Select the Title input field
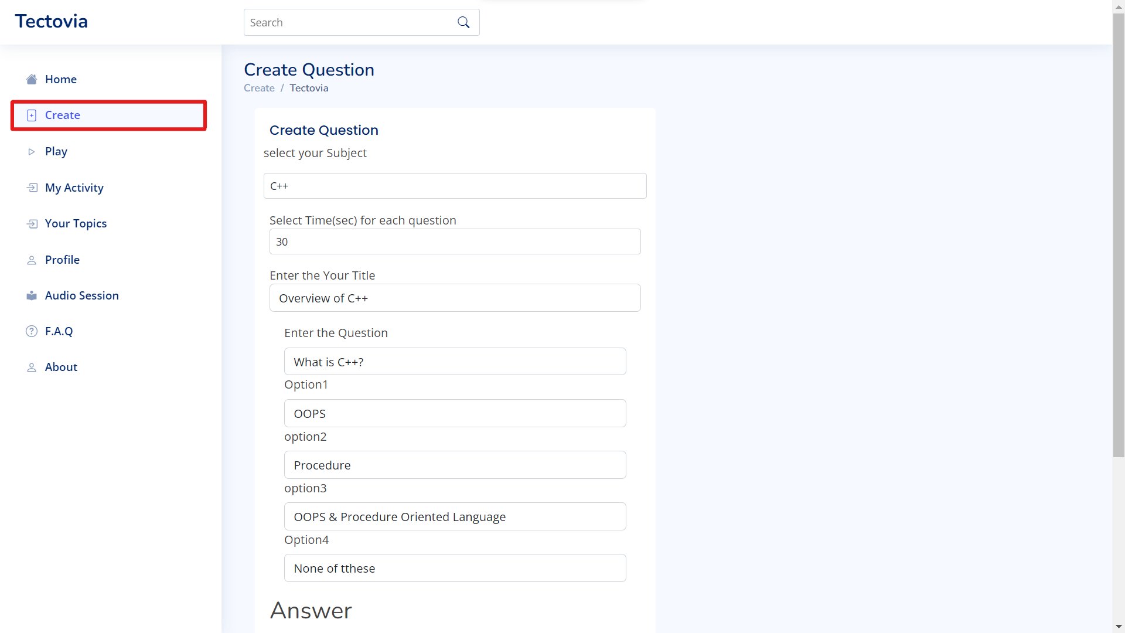The width and height of the screenshot is (1125, 633). pos(454,298)
